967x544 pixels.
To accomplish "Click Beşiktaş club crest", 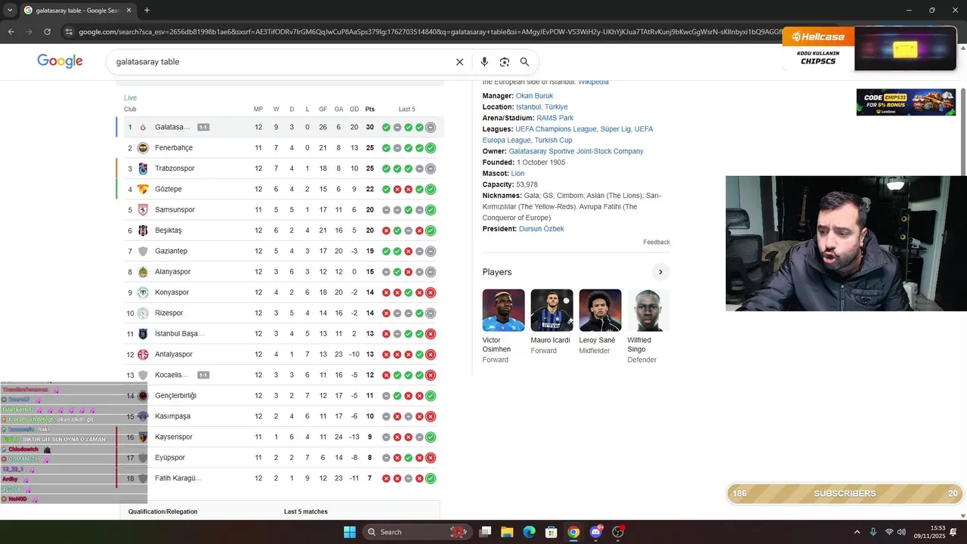I will coord(143,230).
